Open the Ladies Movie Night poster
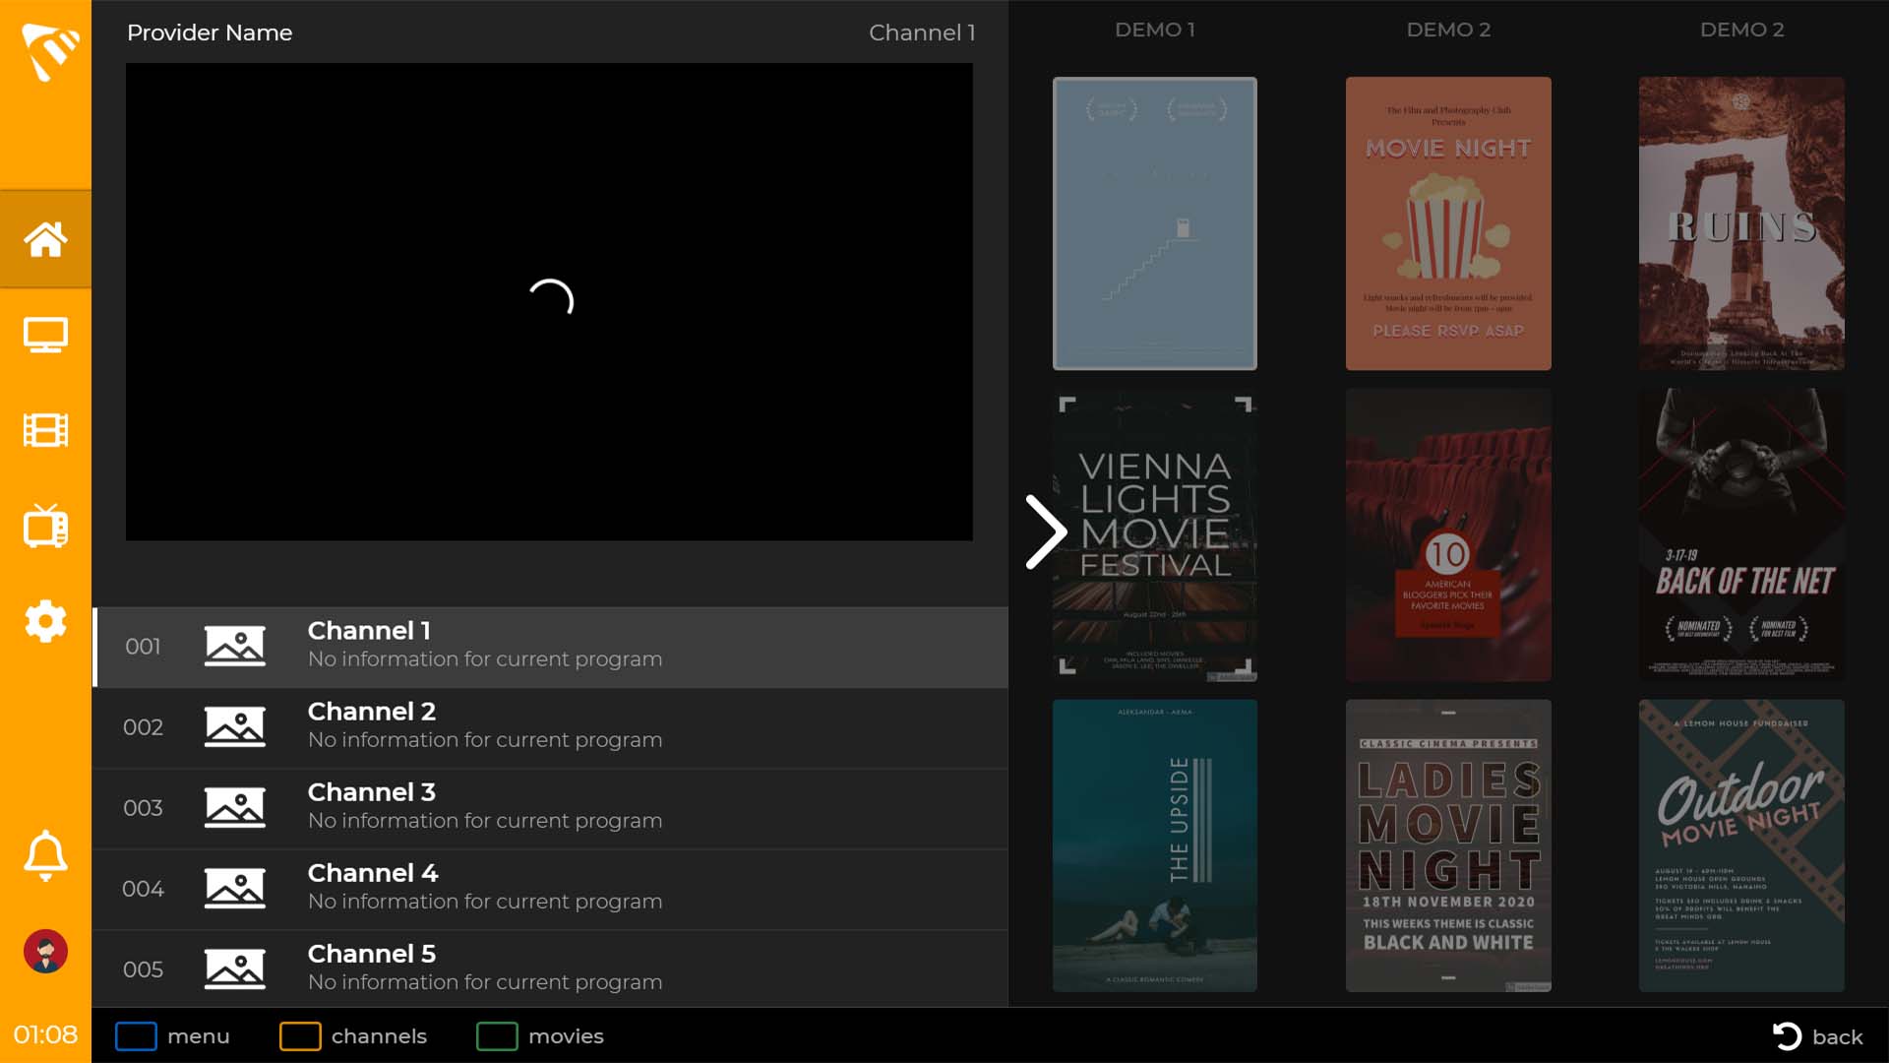1889x1063 pixels. click(1447, 844)
